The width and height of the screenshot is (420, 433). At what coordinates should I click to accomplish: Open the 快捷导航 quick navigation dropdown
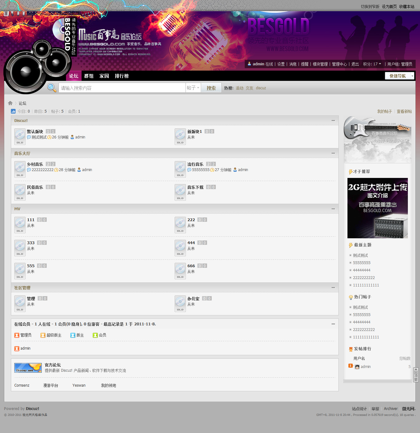[x=399, y=76]
